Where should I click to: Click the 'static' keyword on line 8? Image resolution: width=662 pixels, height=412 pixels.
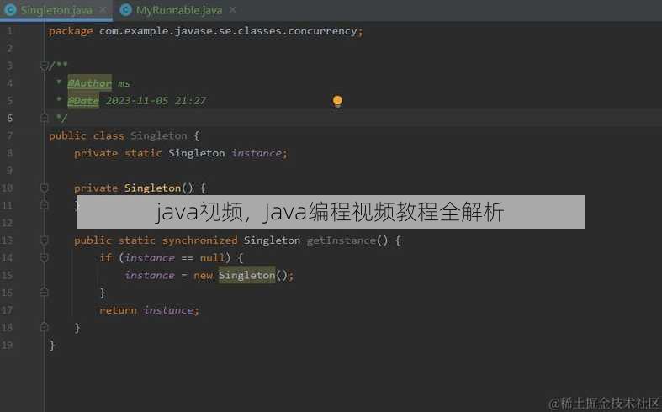[143, 153]
